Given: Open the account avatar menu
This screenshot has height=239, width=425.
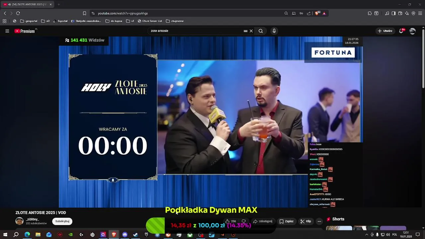Looking at the screenshot, I should coord(412,31).
